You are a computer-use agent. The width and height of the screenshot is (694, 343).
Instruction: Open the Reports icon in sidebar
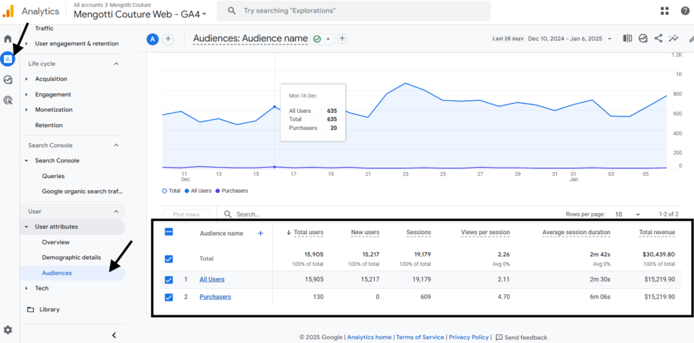coord(7,58)
